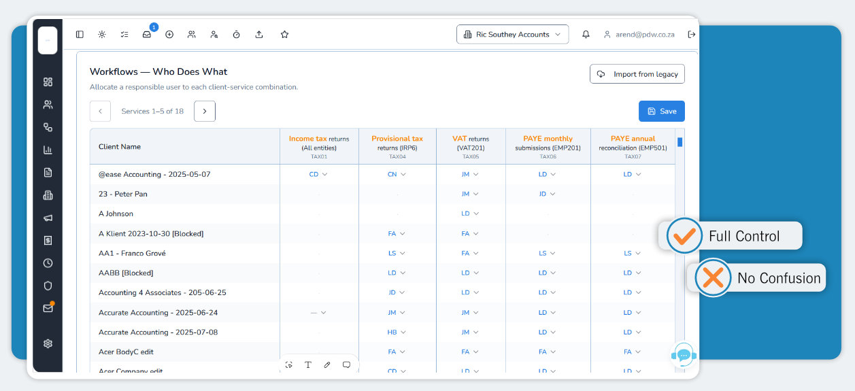Open JM VAT dropdown for 23 - Peter Pan
855x391 pixels.
coord(470,194)
